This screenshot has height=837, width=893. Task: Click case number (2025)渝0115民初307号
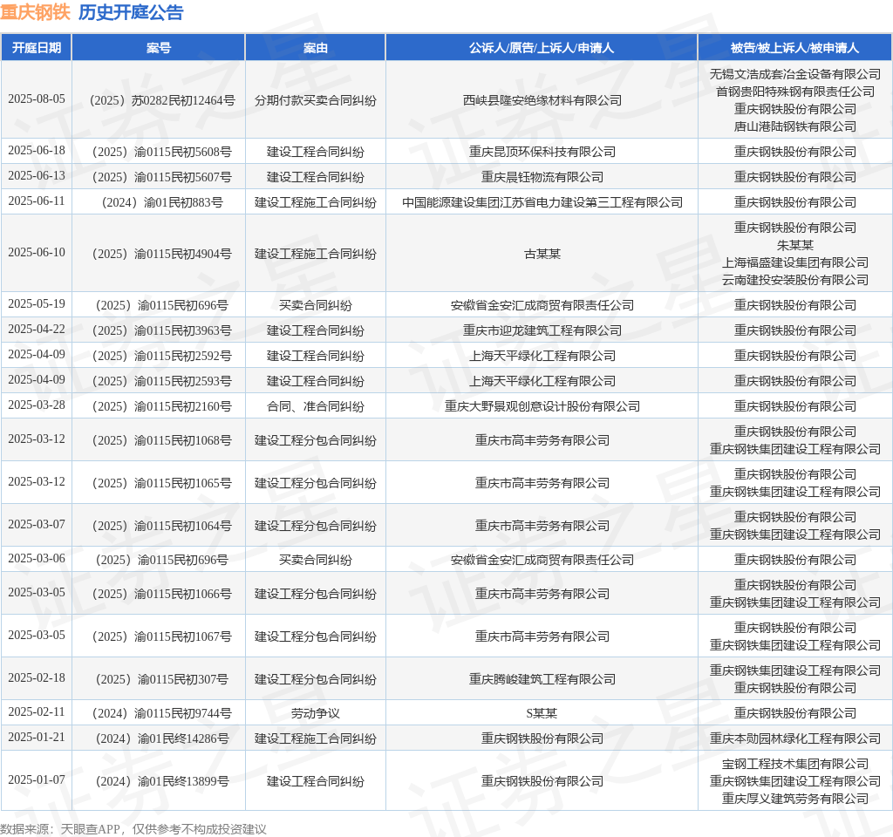(161, 679)
